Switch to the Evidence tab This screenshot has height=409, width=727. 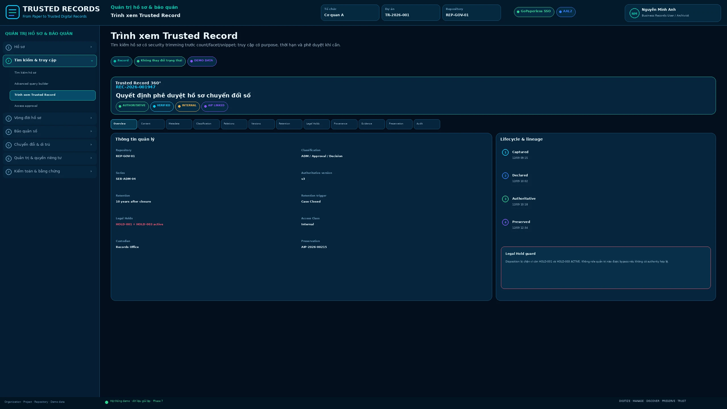pos(372,124)
